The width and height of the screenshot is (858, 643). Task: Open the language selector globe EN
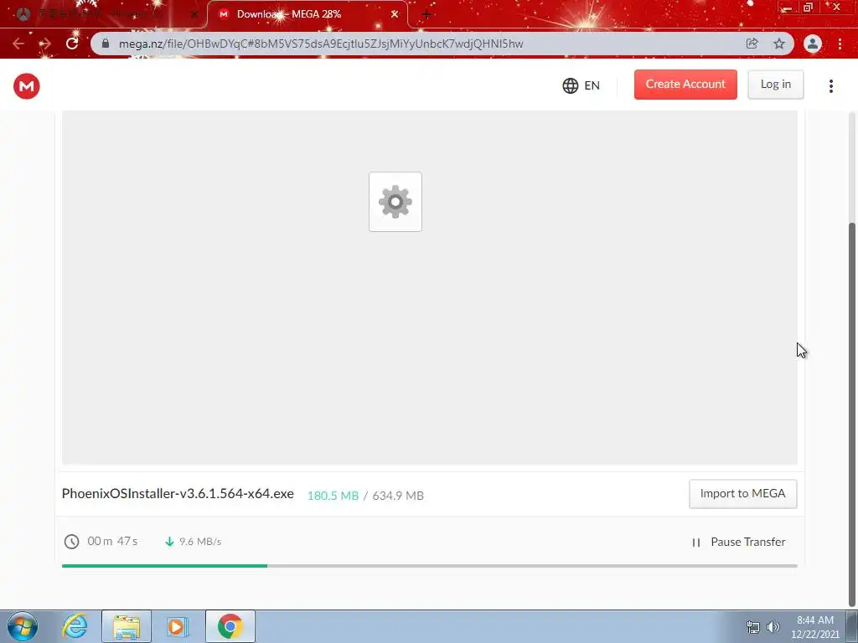(581, 85)
